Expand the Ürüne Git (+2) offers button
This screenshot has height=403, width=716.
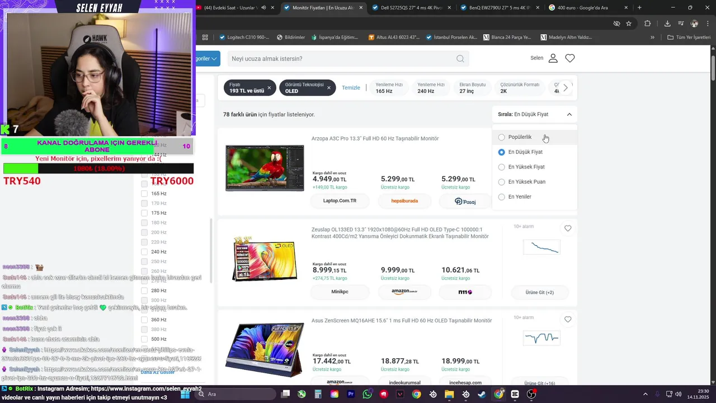(540, 292)
